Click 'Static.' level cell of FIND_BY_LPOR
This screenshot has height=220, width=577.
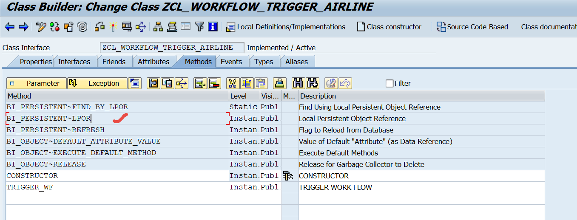tap(244, 107)
